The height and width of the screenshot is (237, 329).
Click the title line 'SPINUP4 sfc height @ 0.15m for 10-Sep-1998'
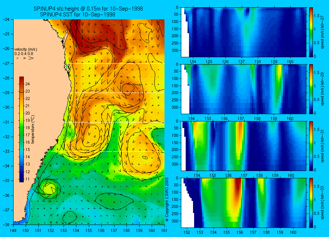(x=88, y=9)
